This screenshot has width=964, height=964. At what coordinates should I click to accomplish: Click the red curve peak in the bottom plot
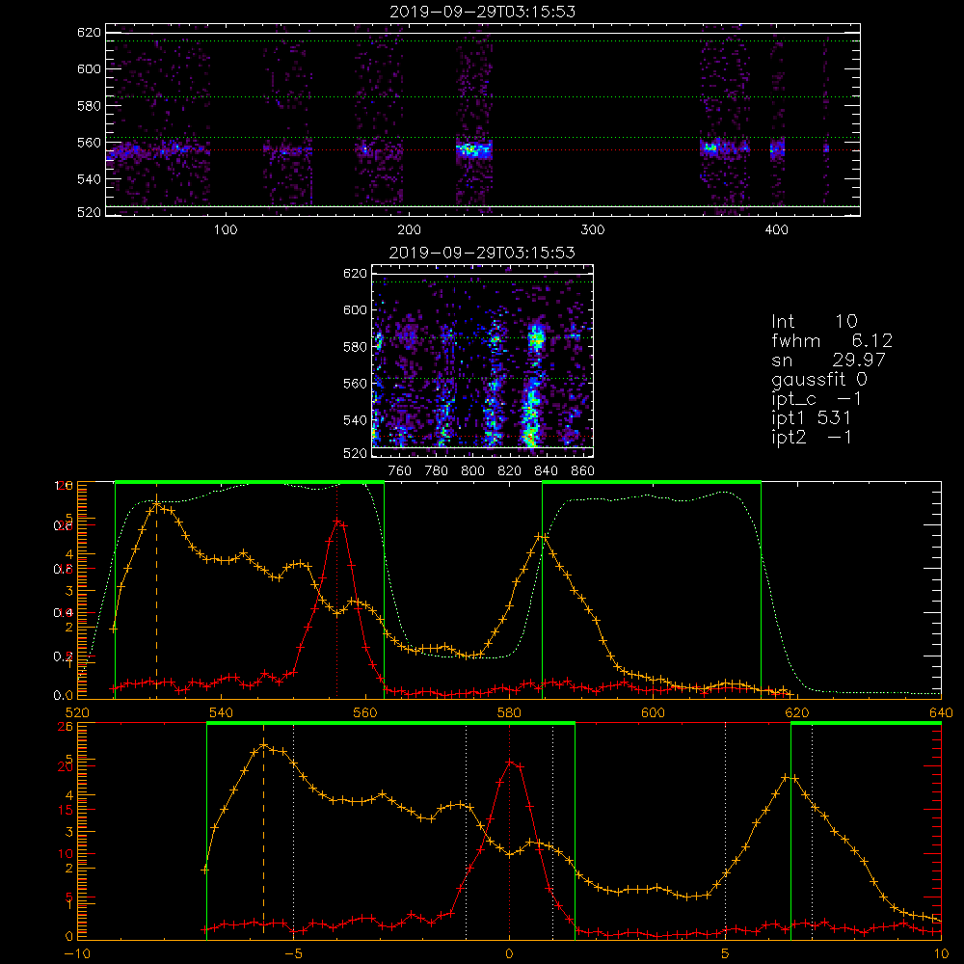click(x=510, y=763)
